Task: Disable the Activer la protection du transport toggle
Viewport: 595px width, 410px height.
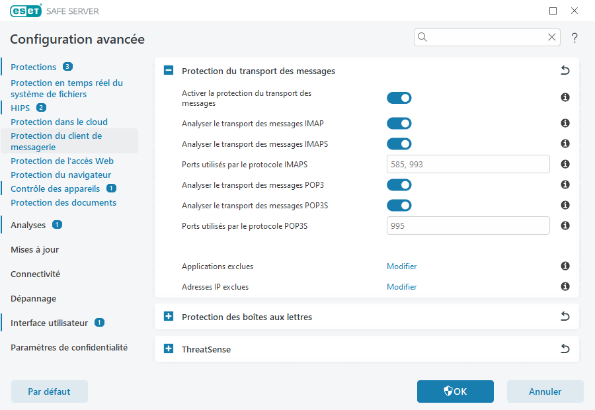Action: [x=399, y=97]
